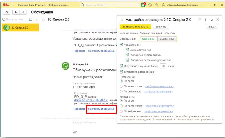
Task: Expand the Еще dropdown menu
Action: click(x=212, y=27)
